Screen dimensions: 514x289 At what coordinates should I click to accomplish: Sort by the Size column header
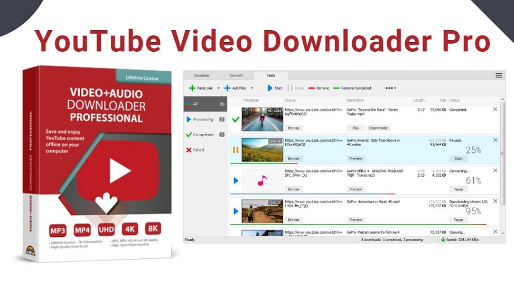click(443, 100)
